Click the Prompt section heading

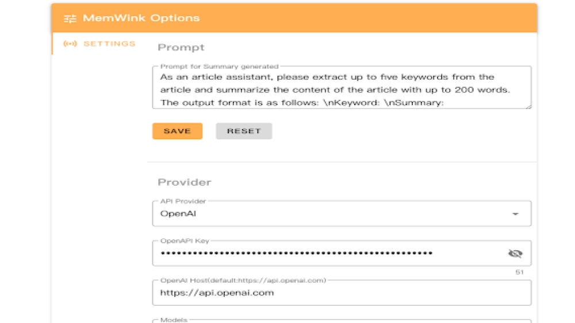coord(181,48)
